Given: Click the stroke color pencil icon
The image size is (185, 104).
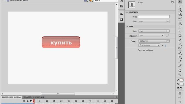Looking at the screenshot, I should tap(178, 80).
